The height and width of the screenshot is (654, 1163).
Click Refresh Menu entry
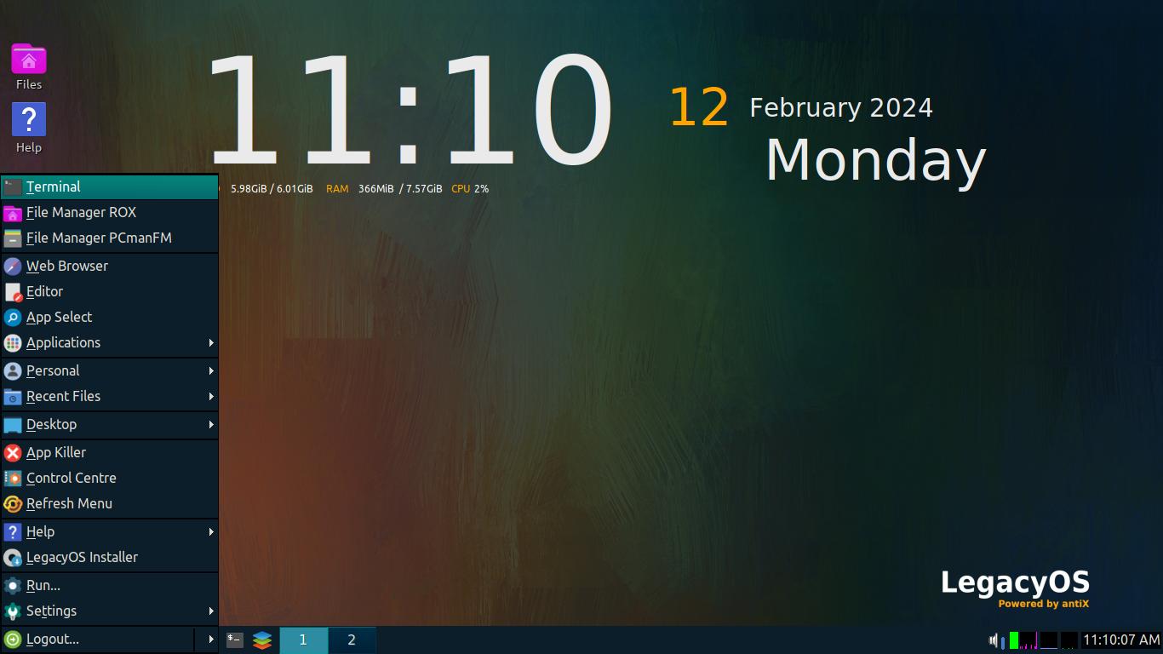tap(110, 503)
